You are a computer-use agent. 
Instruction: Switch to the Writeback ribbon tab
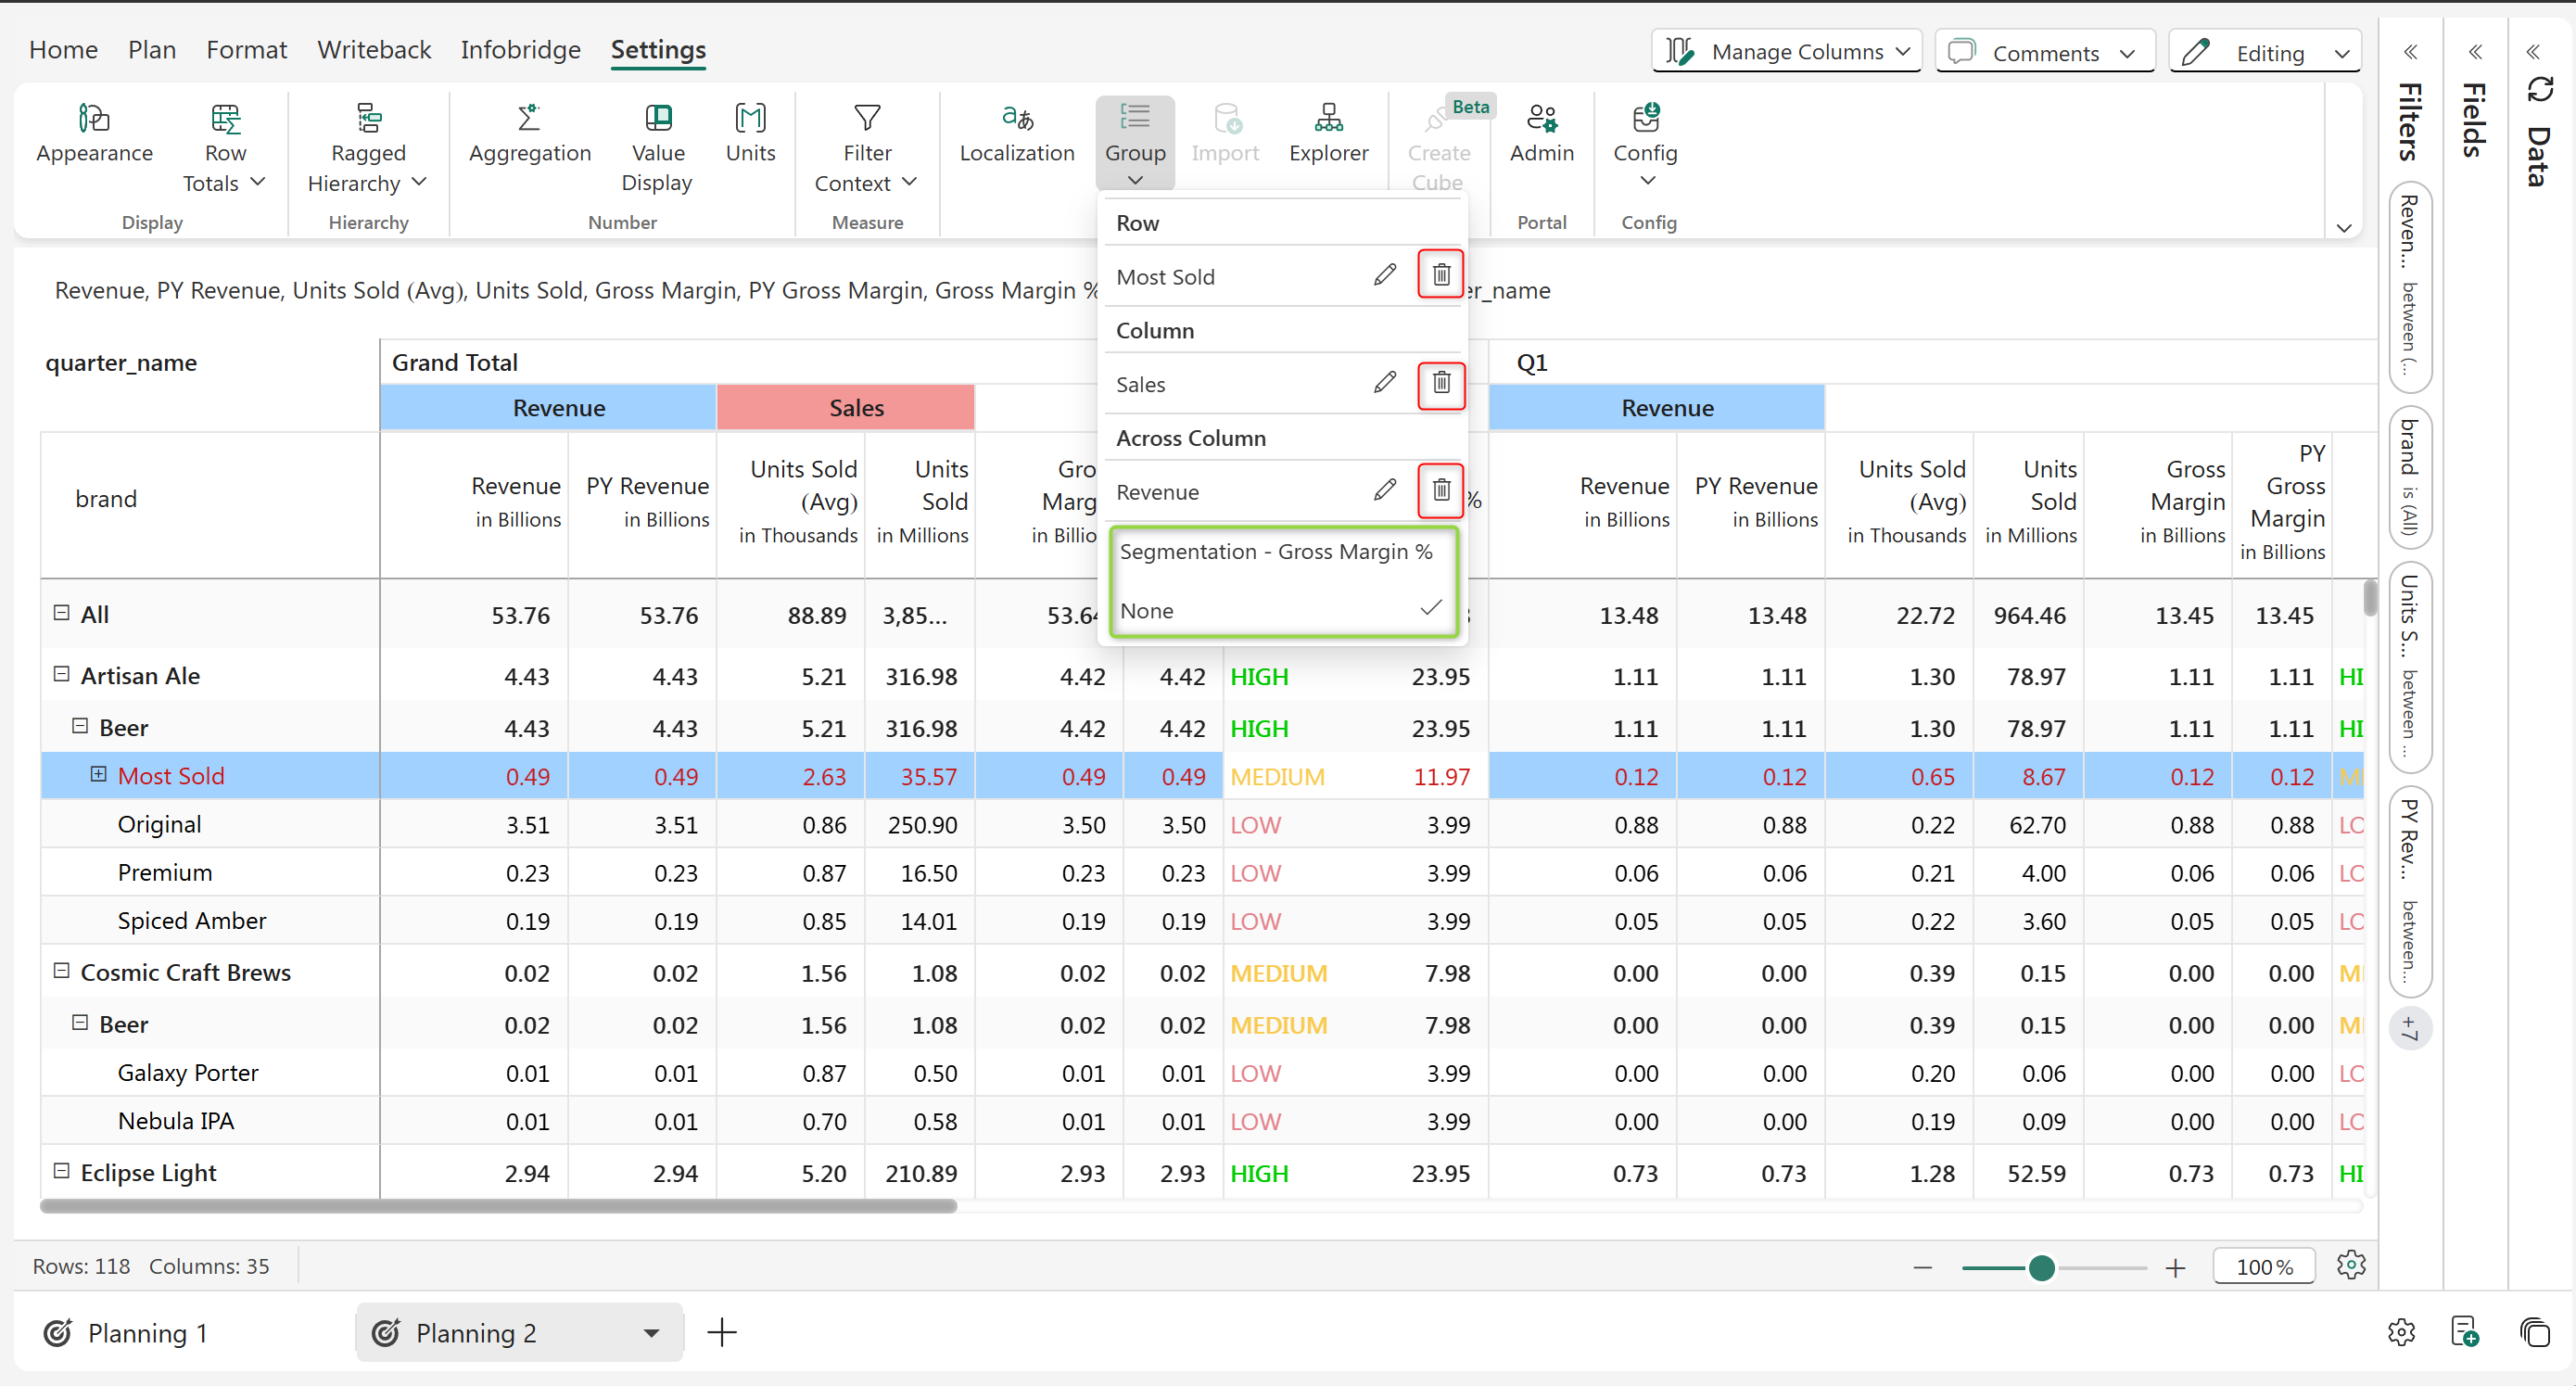tap(374, 50)
